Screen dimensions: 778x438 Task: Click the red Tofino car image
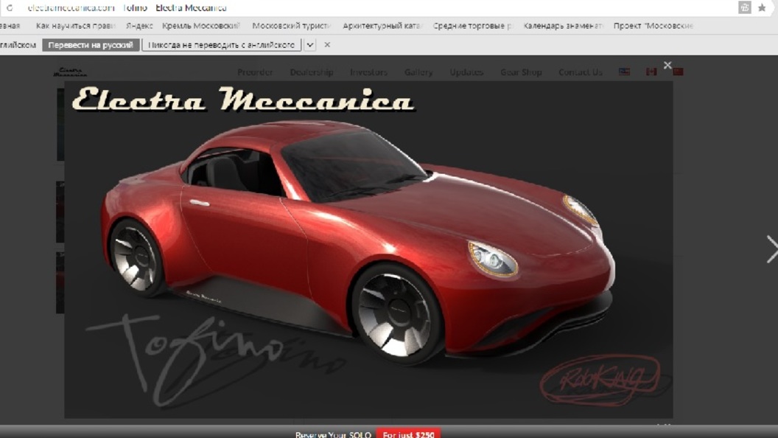pos(368,249)
